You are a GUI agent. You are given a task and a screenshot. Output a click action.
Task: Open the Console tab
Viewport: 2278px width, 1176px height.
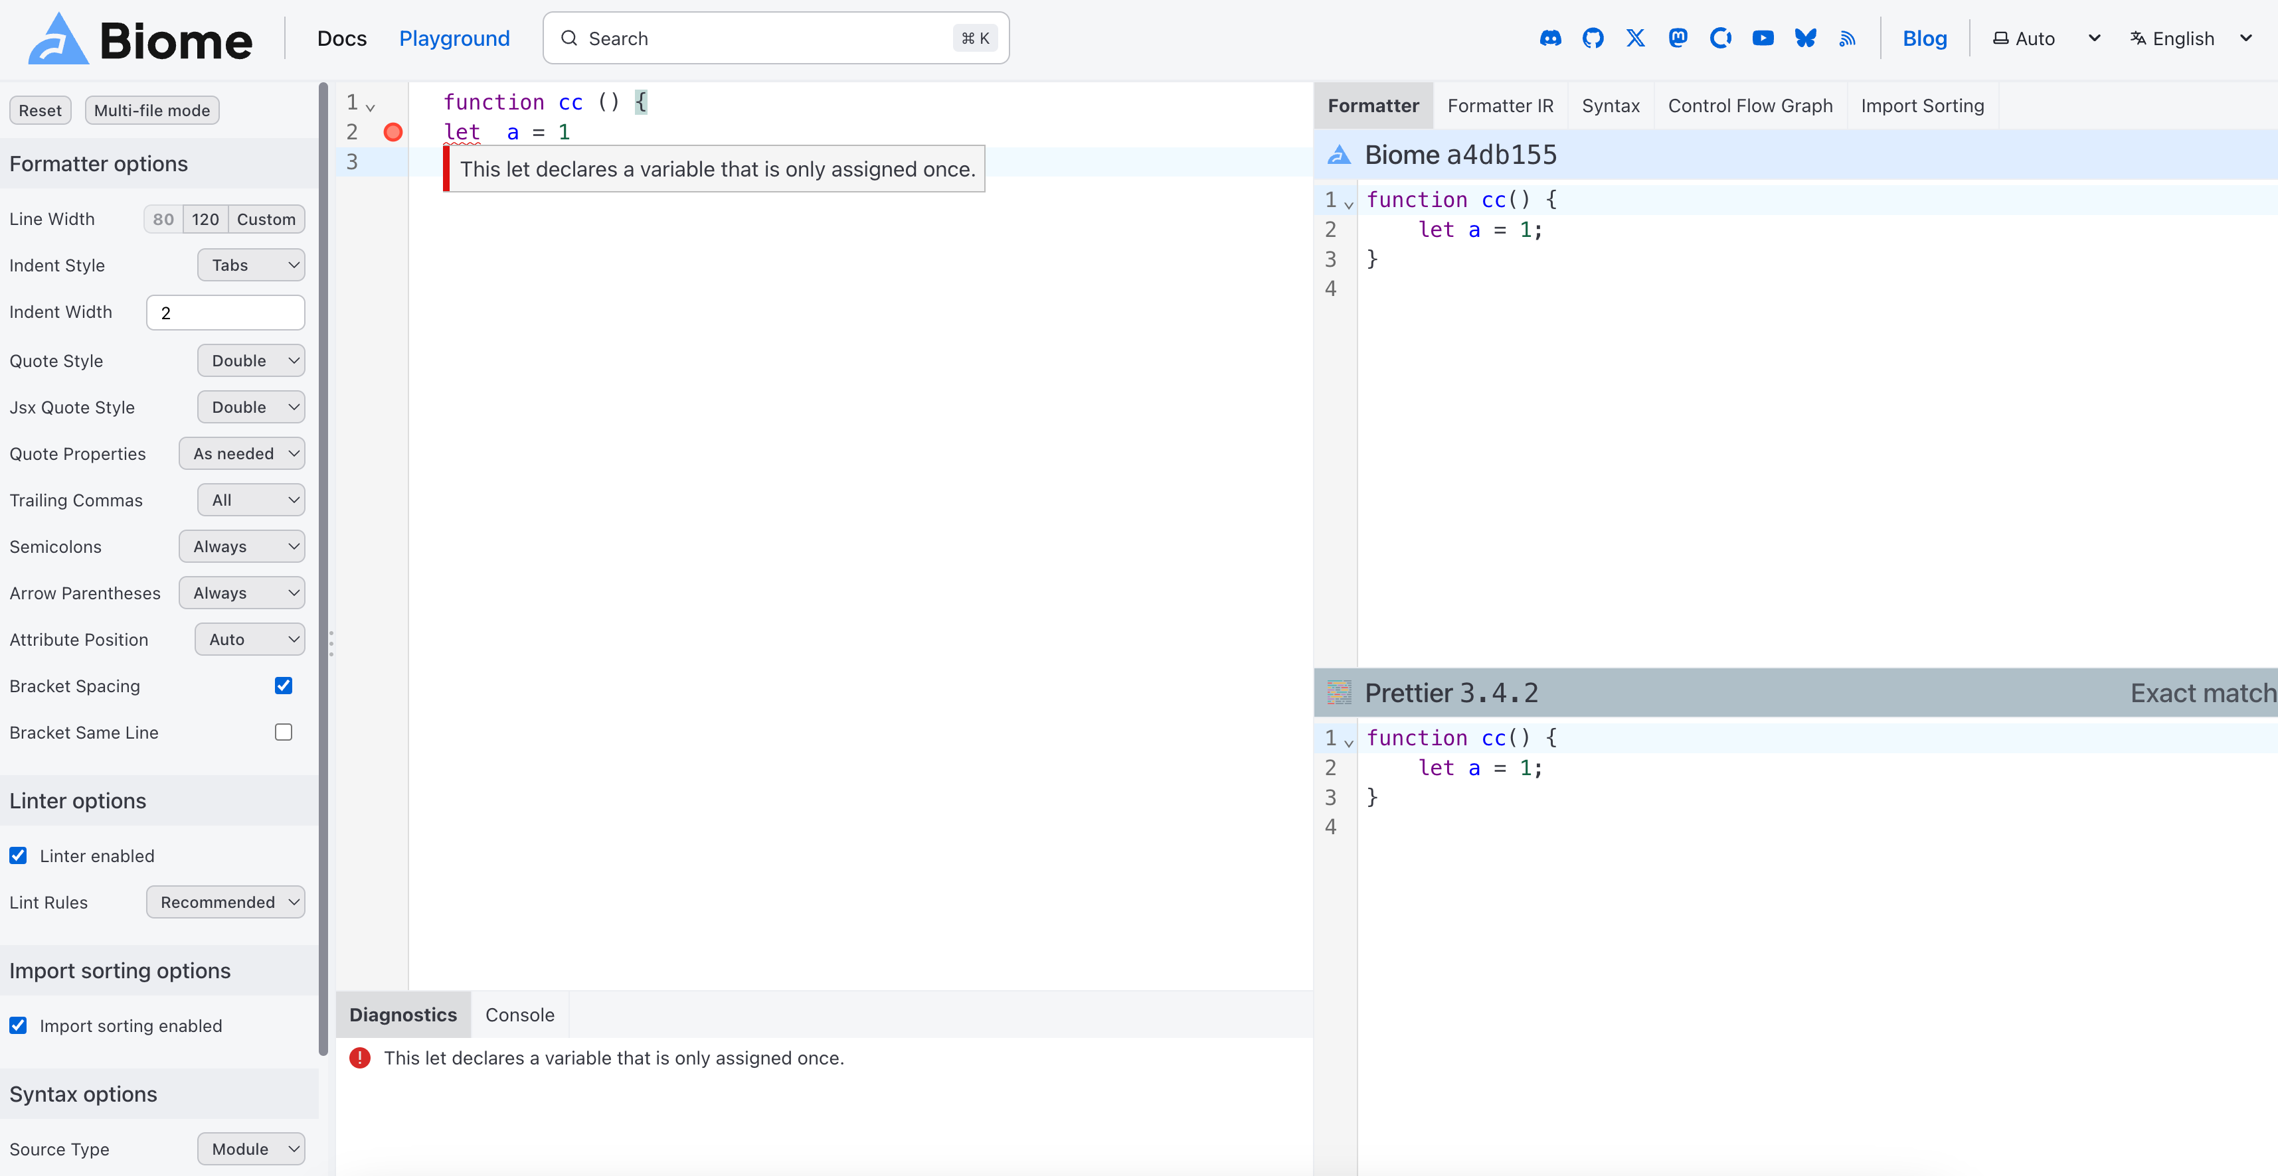tap(519, 1014)
